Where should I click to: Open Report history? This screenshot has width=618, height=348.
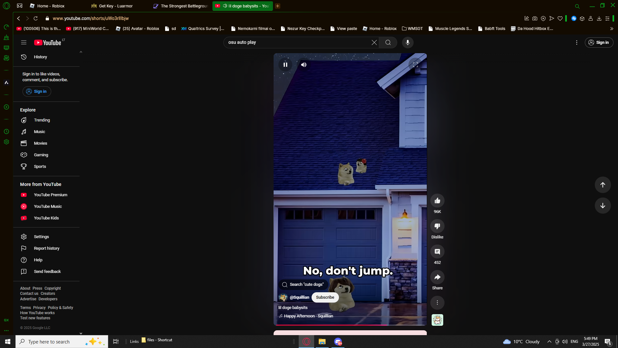(47, 248)
